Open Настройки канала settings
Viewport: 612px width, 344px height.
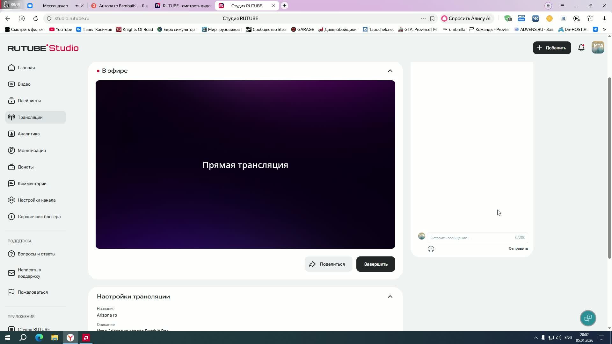[36, 200]
